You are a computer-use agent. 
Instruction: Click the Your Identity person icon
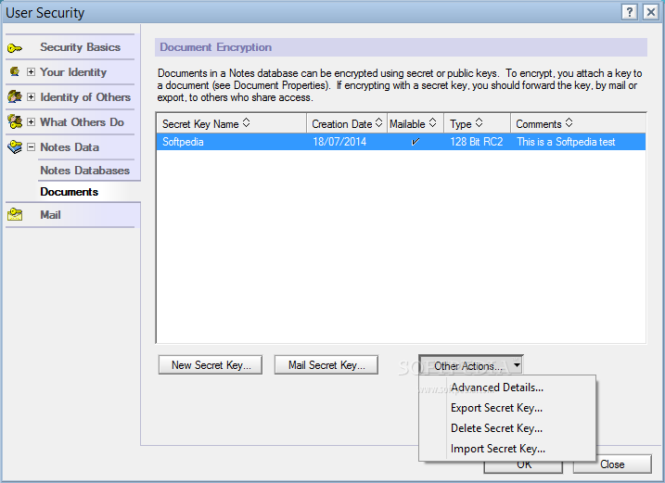pyautogui.click(x=15, y=71)
